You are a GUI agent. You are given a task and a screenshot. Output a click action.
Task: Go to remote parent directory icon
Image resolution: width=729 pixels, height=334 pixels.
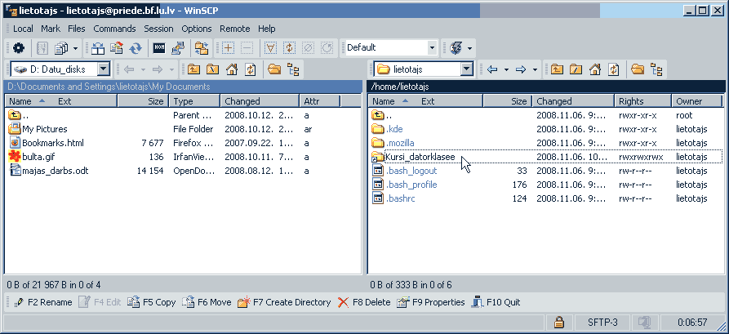coord(557,69)
